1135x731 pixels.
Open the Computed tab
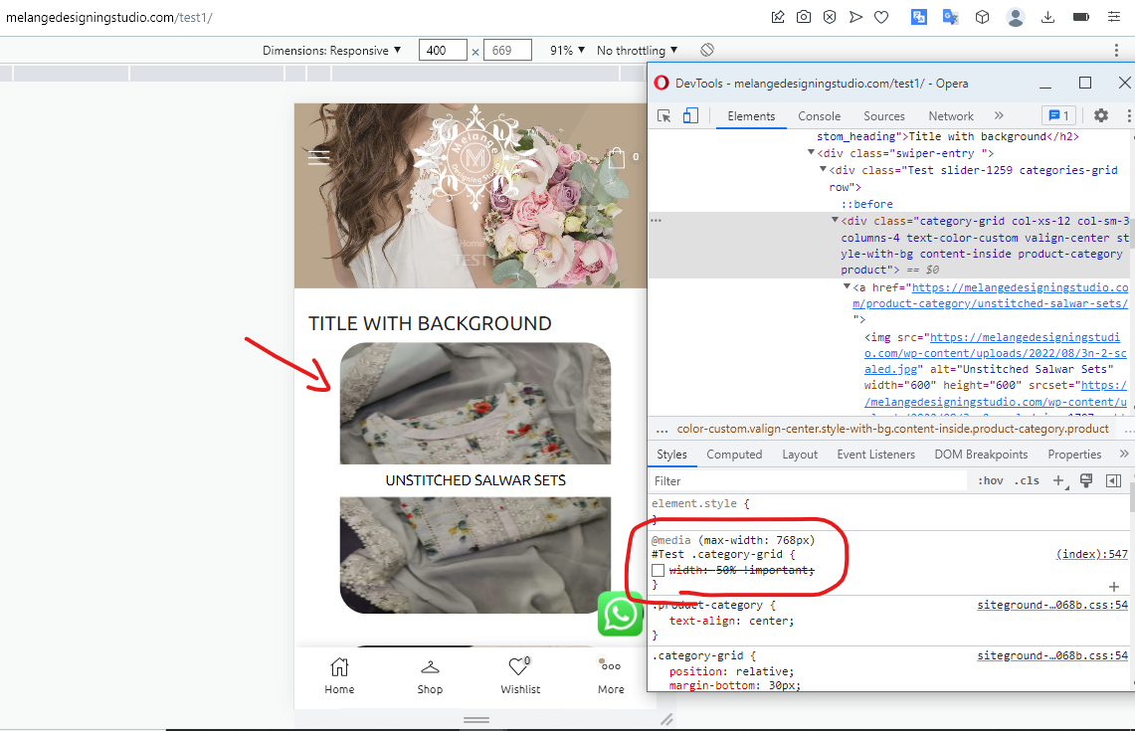coord(734,454)
